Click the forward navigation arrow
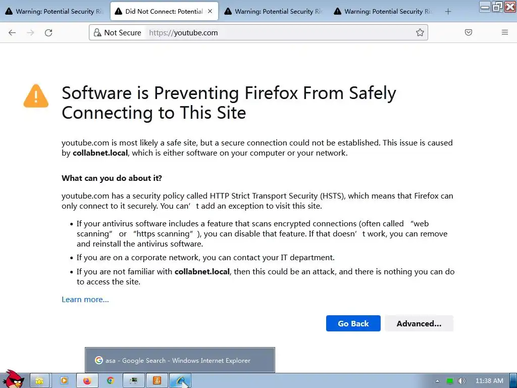 pyautogui.click(x=30, y=33)
